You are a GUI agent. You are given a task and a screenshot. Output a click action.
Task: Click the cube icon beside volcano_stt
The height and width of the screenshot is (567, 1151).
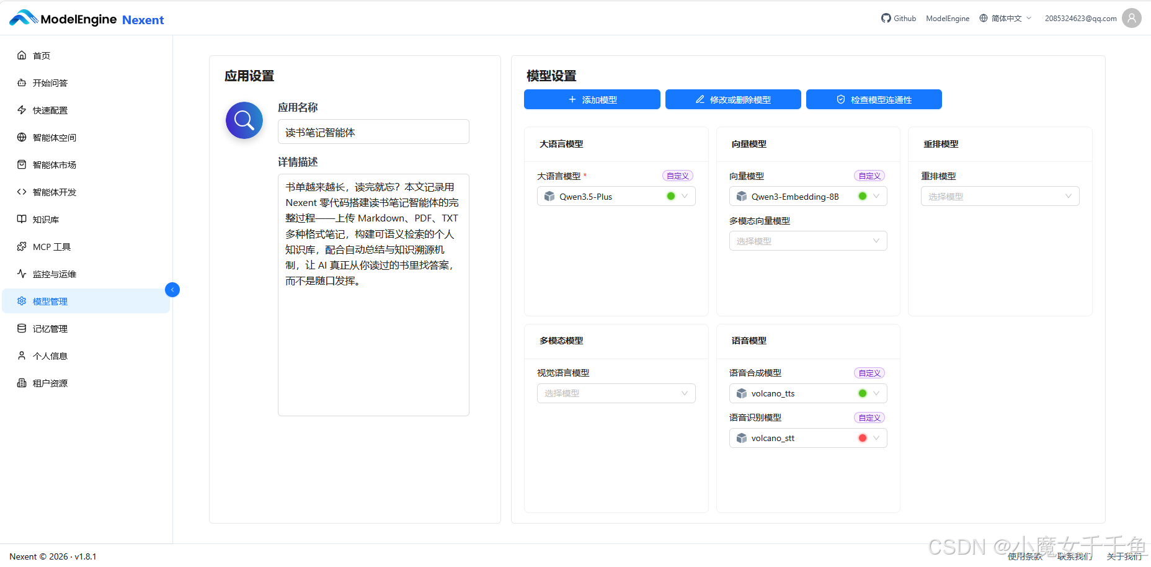tap(742, 438)
